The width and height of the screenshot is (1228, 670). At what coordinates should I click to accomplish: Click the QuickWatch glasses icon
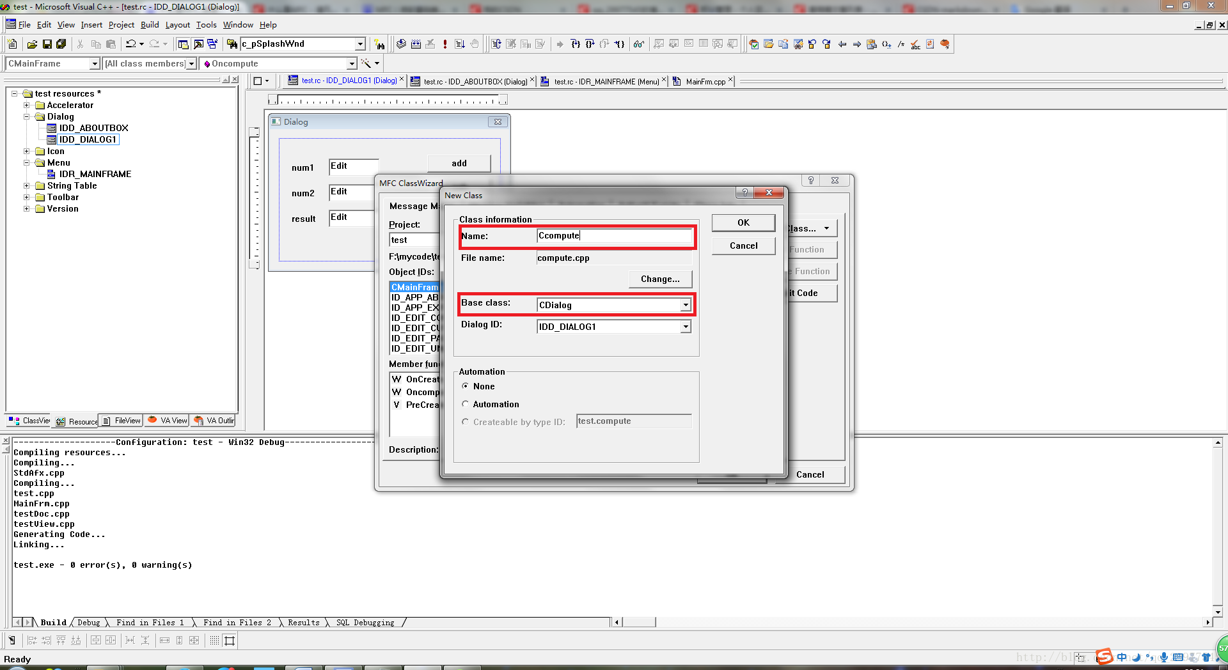click(x=638, y=44)
